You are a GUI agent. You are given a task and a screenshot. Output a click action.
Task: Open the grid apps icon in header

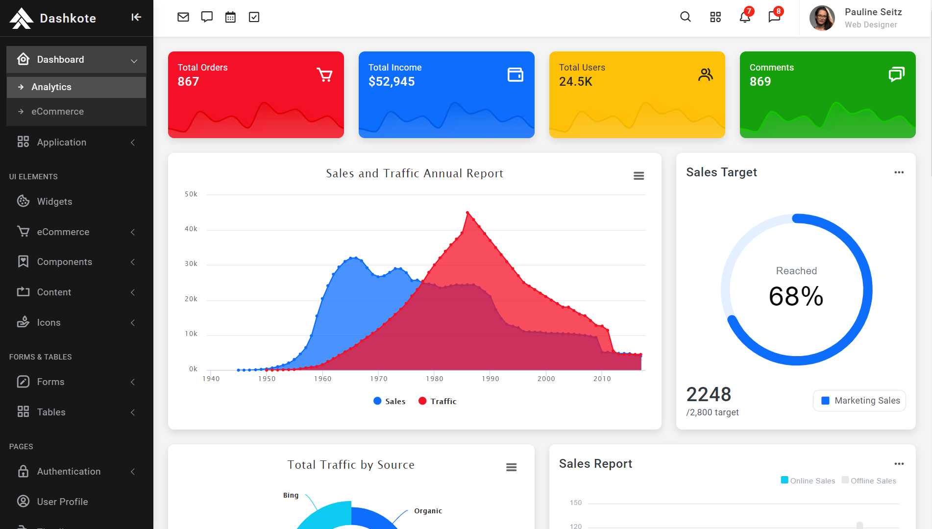click(x=715, y=17)
